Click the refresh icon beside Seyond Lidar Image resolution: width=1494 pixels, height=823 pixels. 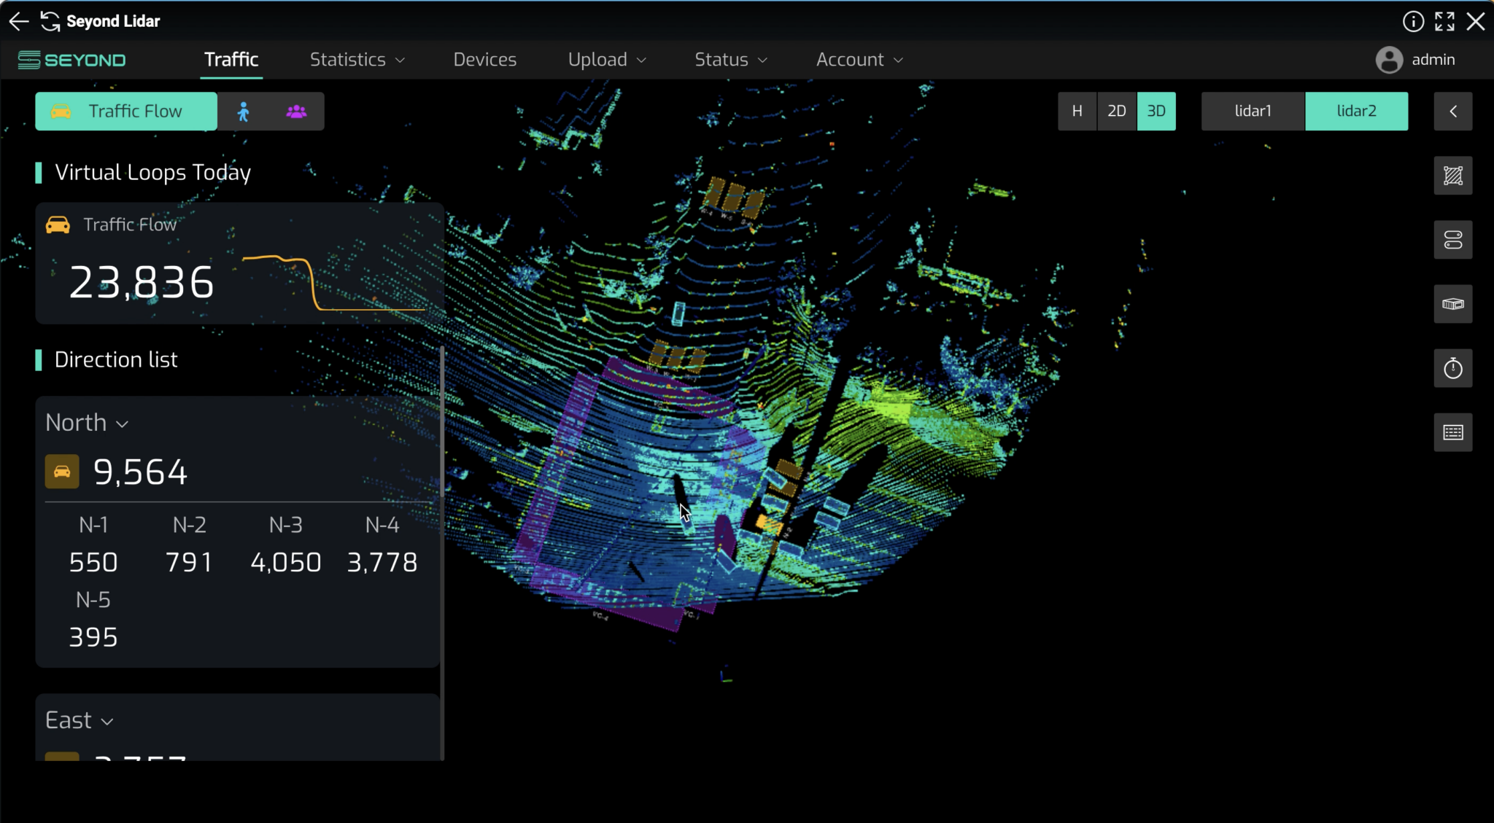click(x=50, y=21)
